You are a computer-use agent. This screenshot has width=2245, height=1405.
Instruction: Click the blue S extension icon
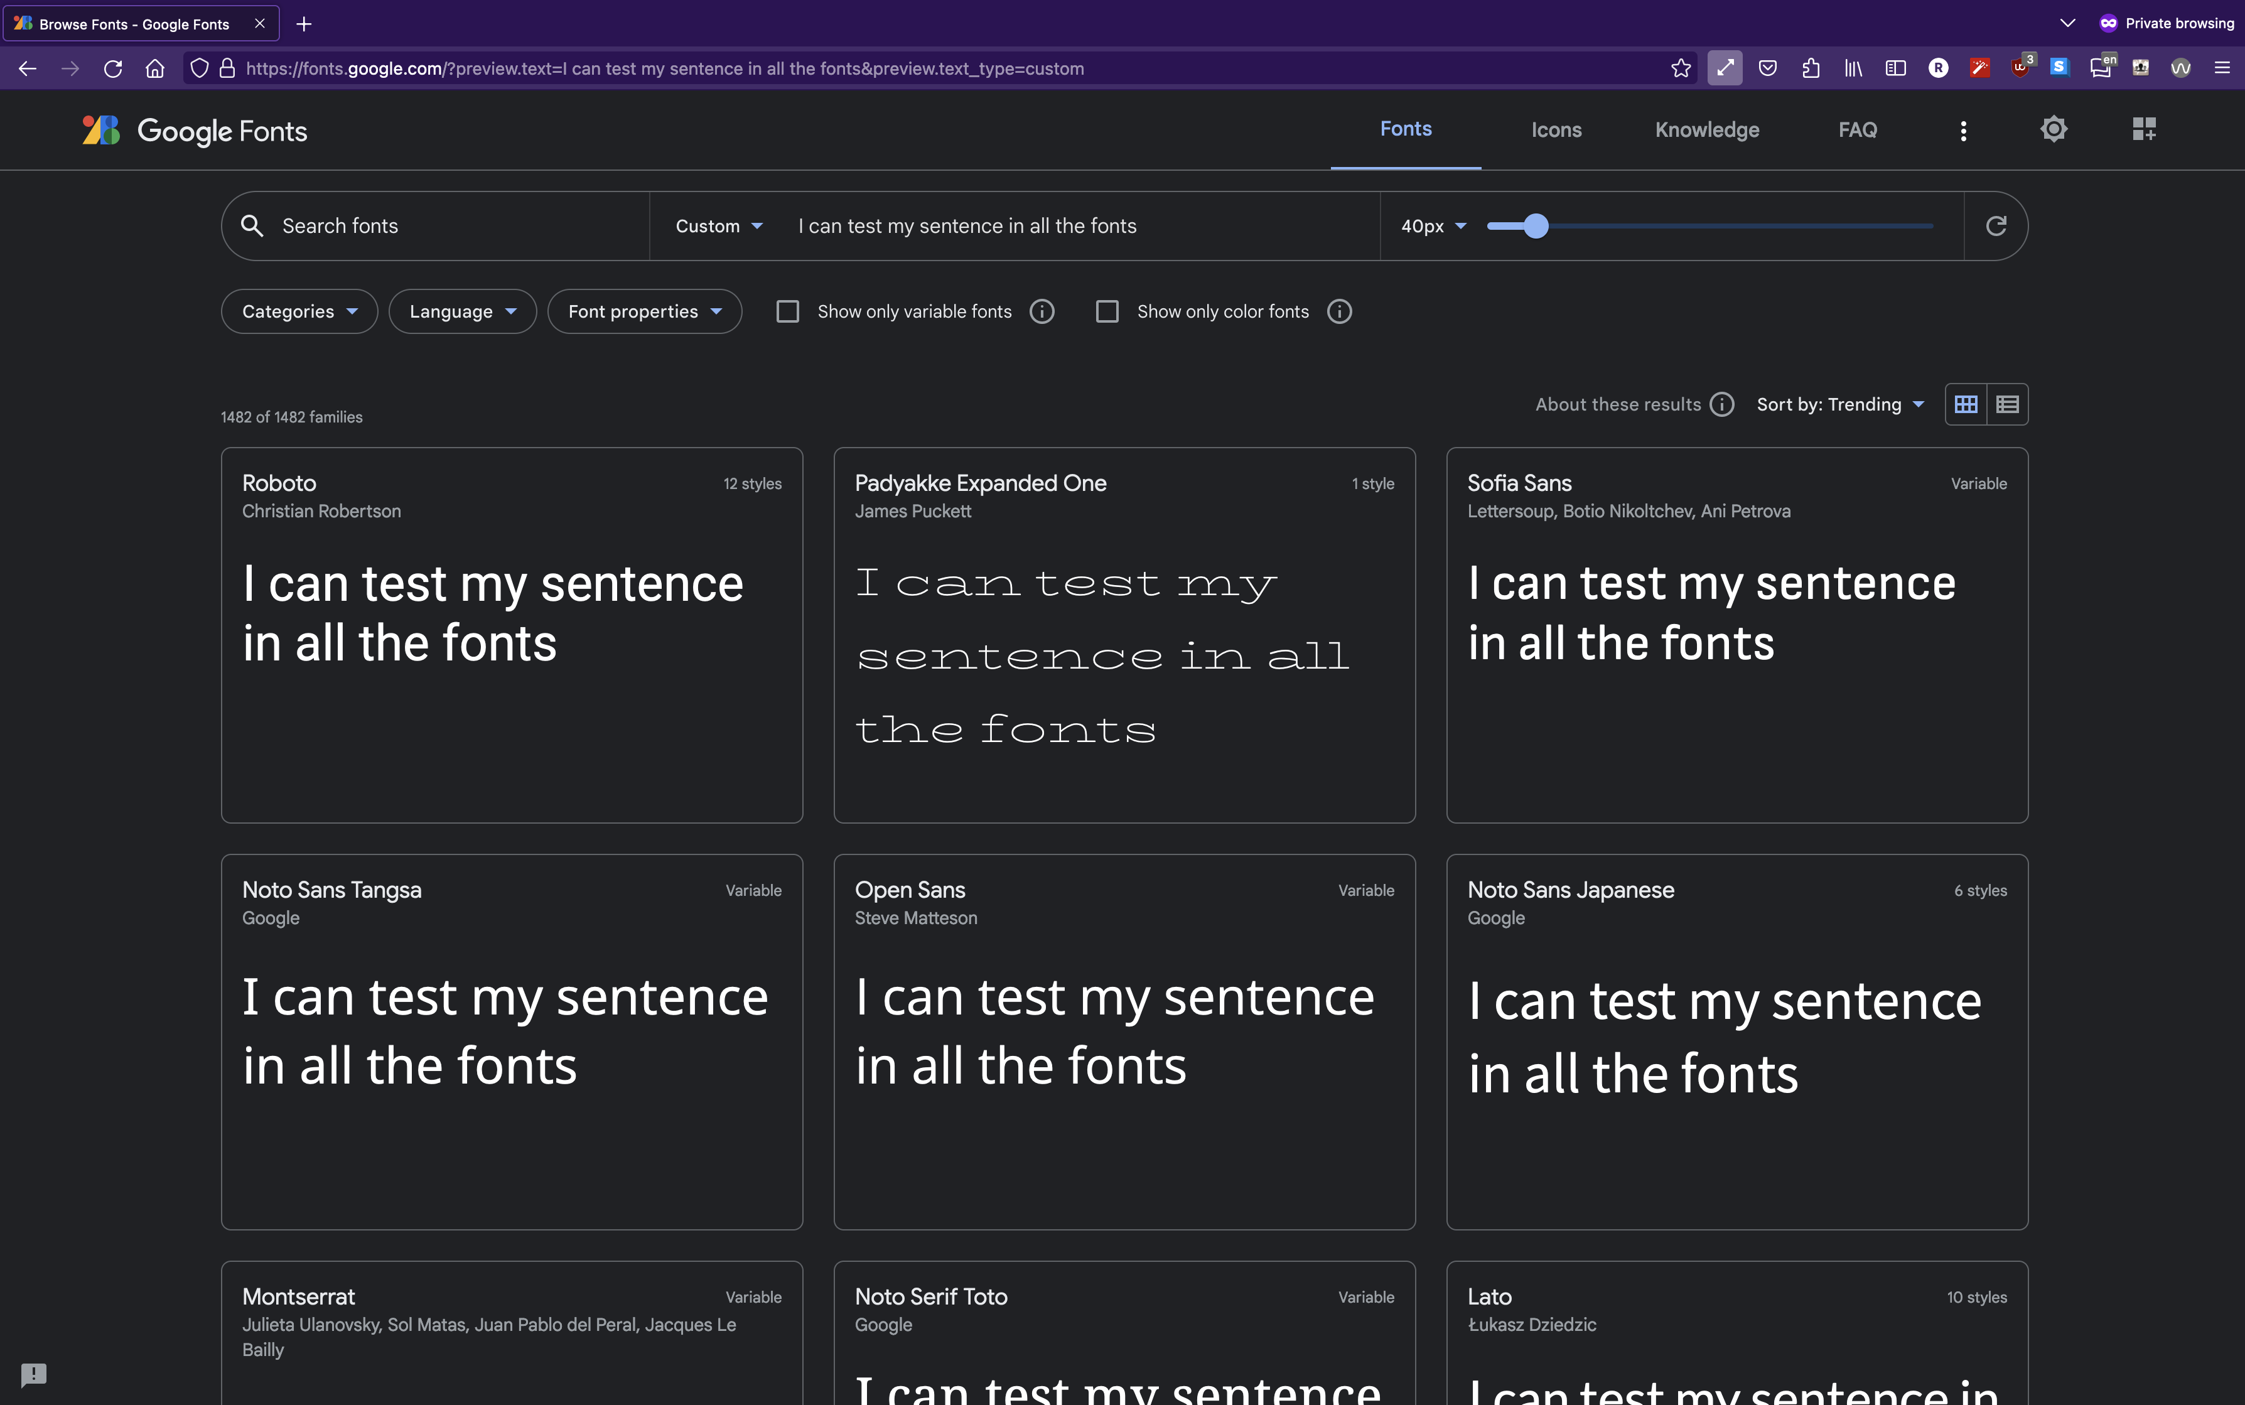(2059, 67)
